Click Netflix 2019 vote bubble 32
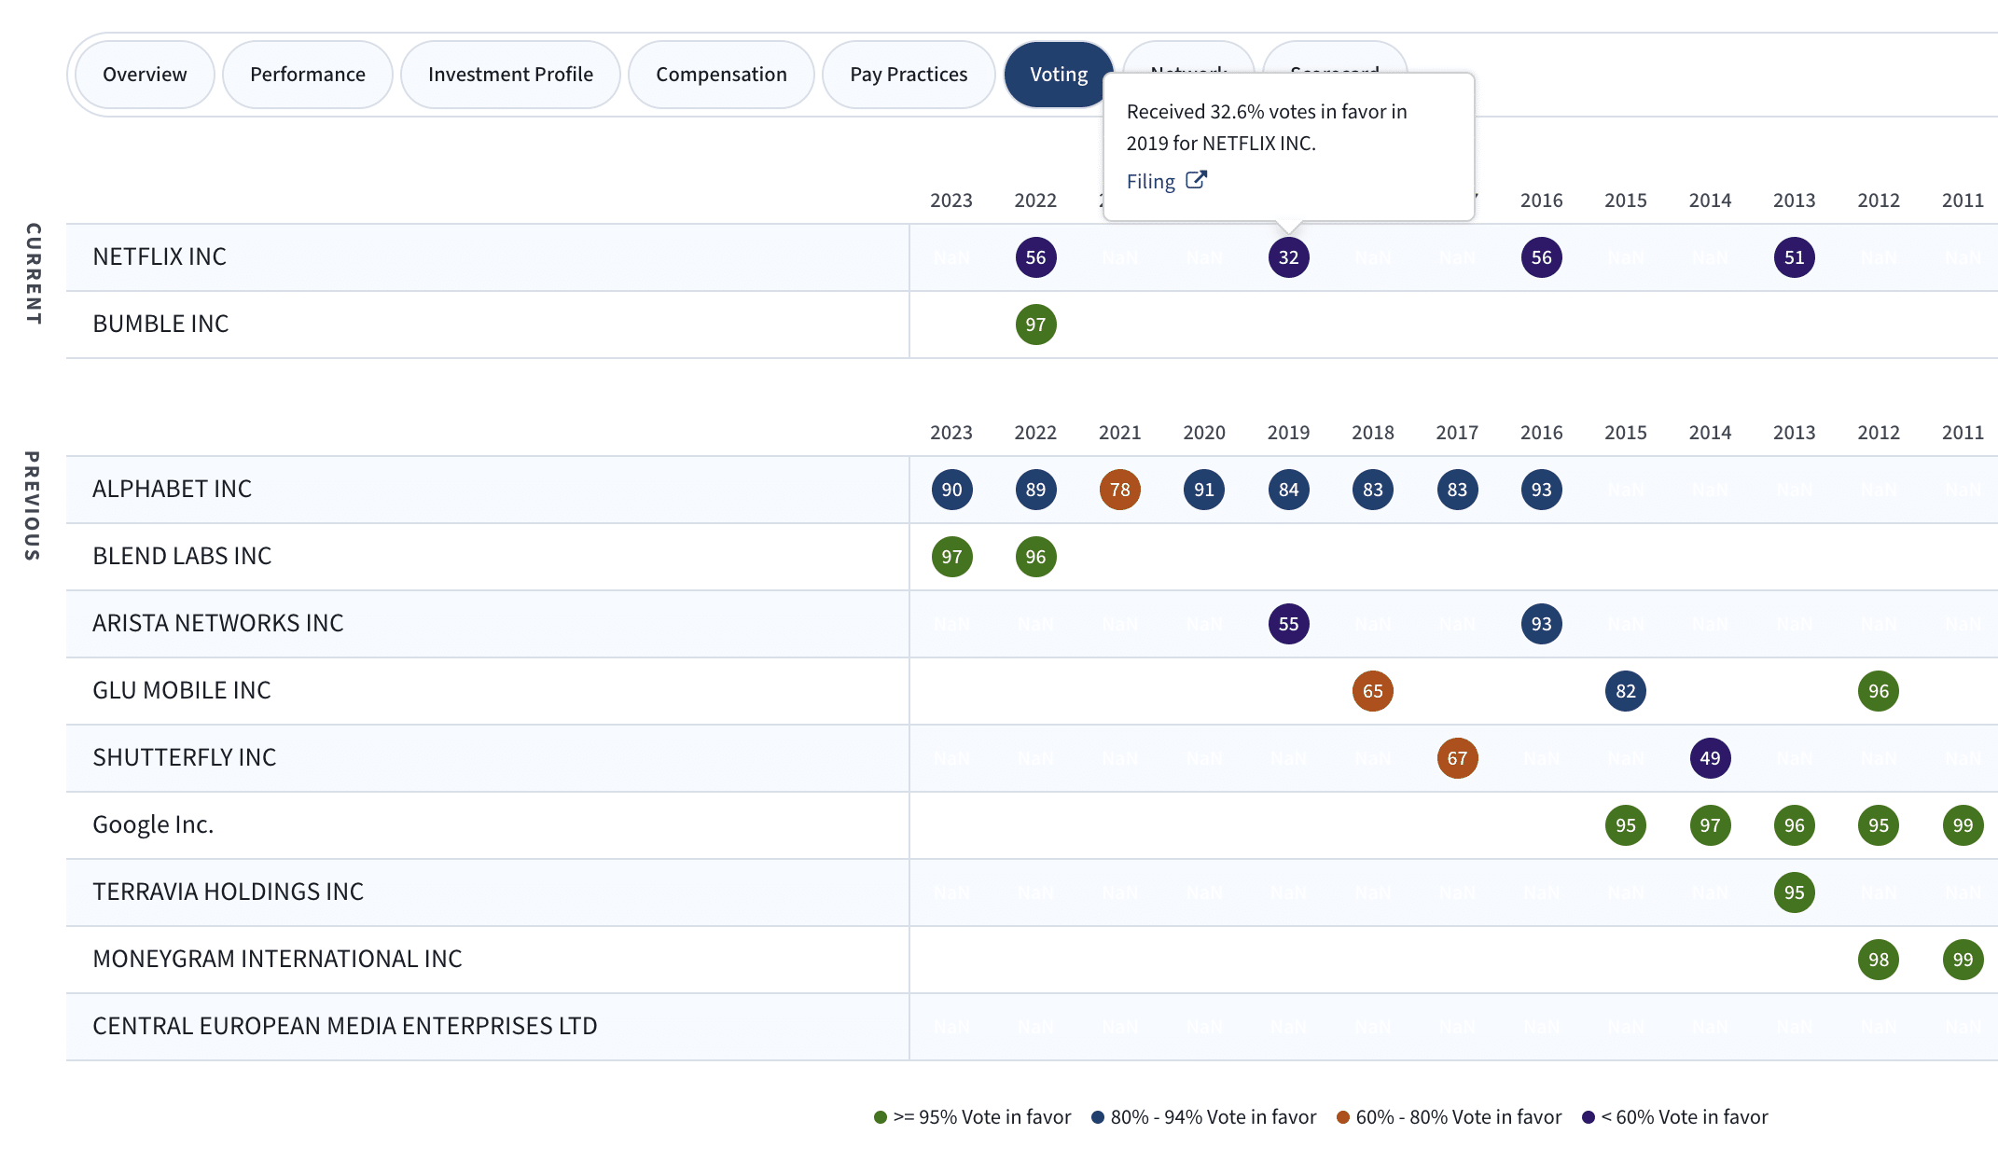The image size is (1998, 1162). 1288,257
